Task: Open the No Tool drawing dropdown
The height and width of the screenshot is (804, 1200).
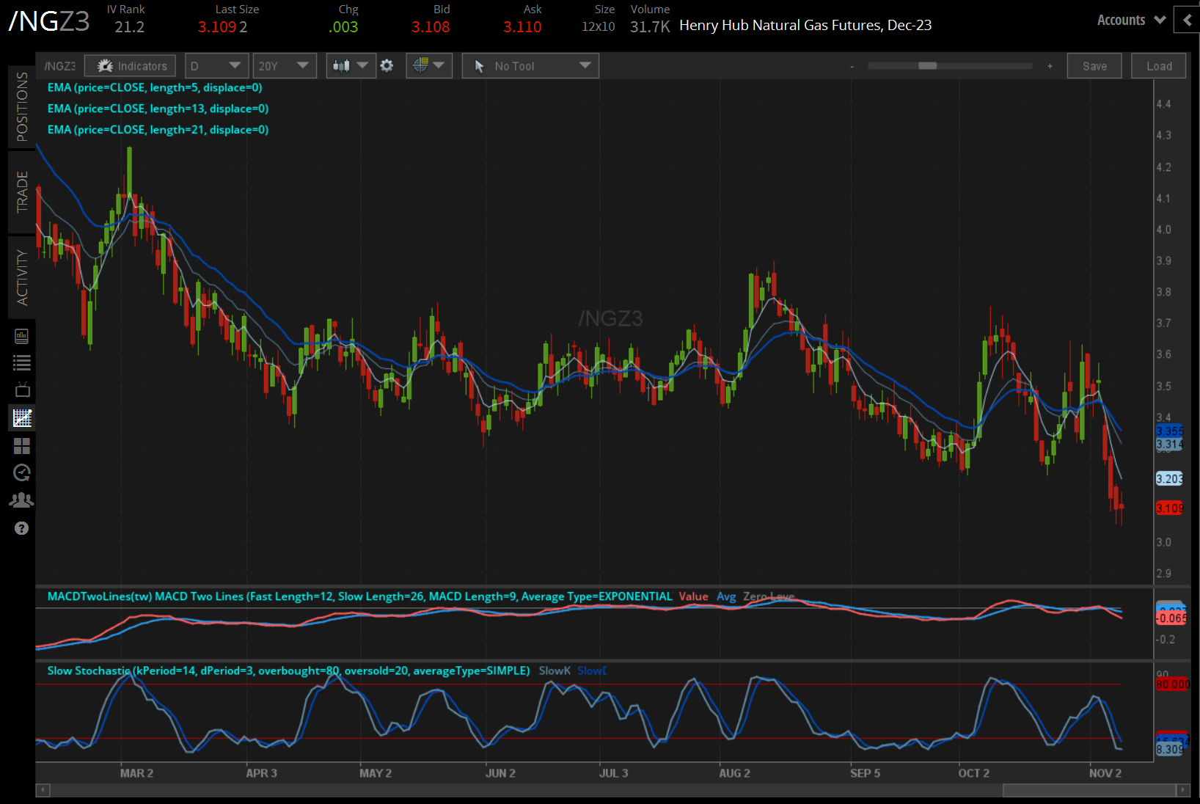Action: pyautogui.click(x=530, y=66)
